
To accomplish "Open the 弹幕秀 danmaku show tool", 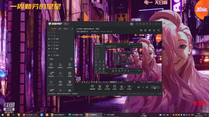I will pos(60,83).
